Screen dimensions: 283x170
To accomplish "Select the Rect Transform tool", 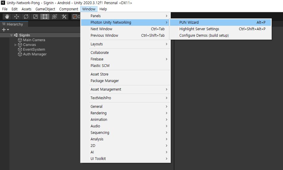I will [x=45, y=17].
